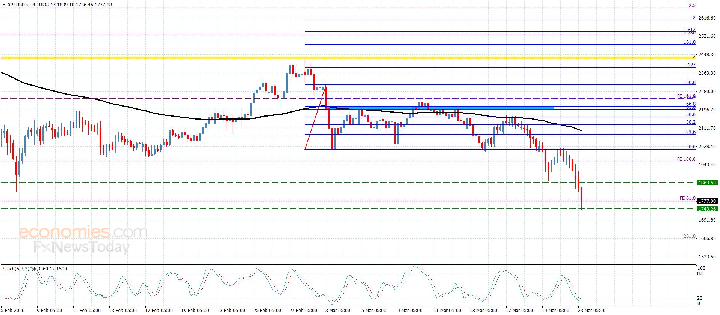
Task: Select the 161.8 Fibonacci level label
Action: (689, 42)
